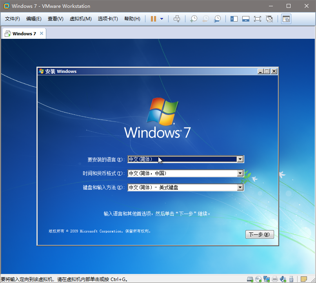Enter full screen mode icon

click(x=257, y=19)
